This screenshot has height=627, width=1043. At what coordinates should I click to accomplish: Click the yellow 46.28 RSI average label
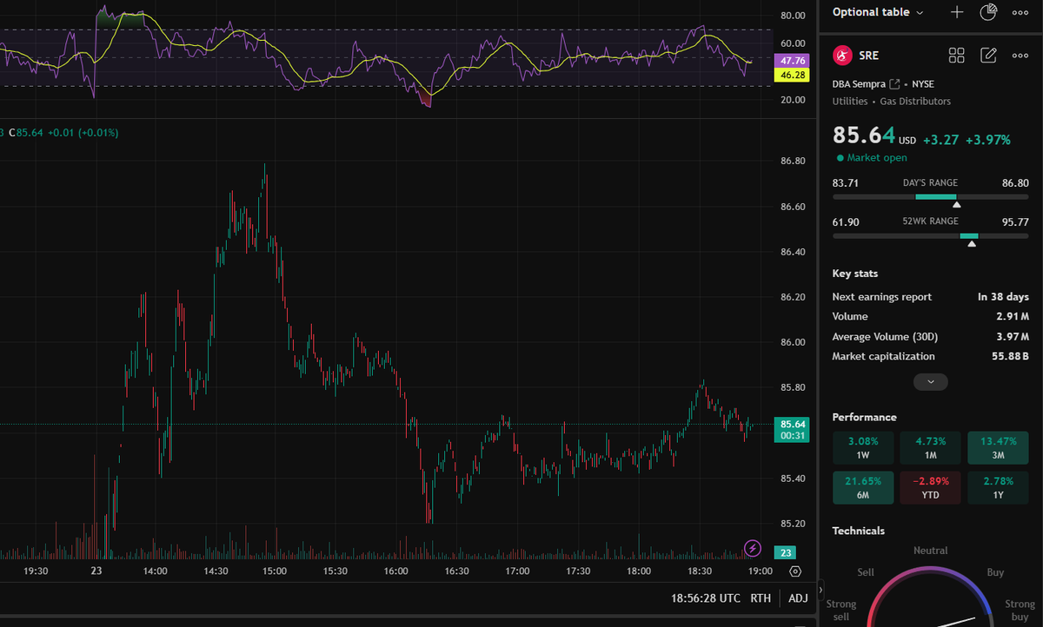click(794, 76)
